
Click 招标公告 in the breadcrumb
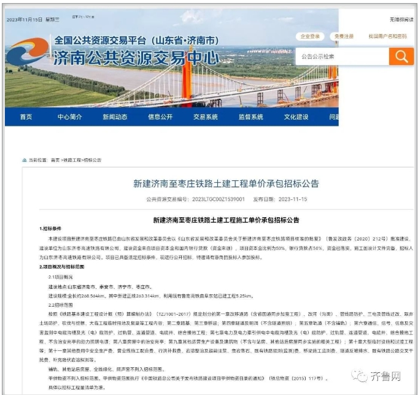93,160
